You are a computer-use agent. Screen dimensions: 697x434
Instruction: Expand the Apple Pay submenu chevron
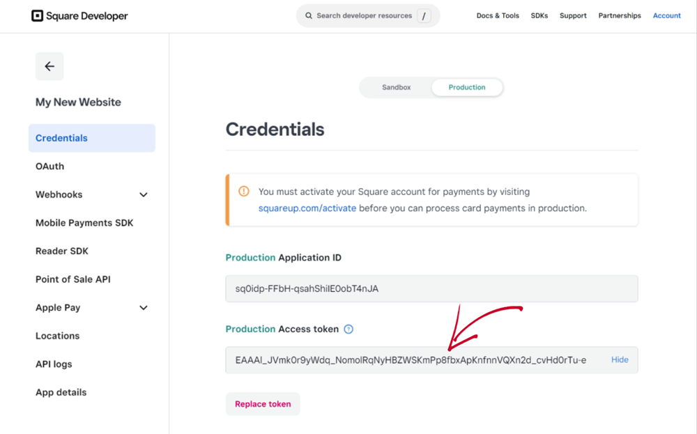point(144,308)
